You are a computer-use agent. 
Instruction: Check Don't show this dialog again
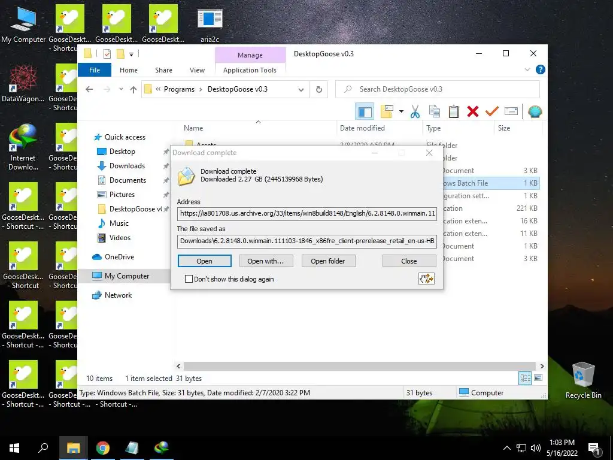pyautogui.click(x=189, y=279)
